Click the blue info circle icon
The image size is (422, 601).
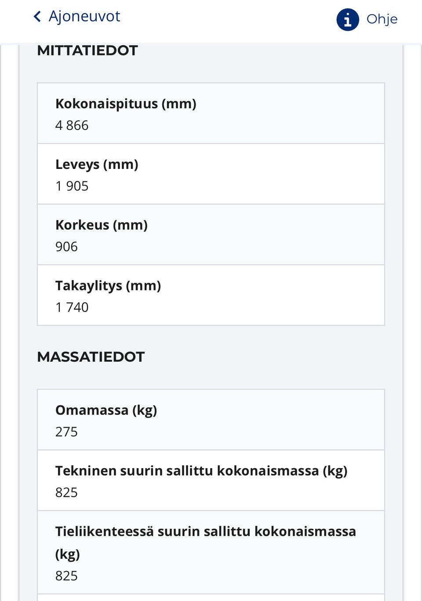pyautogui.click(x=348, y=20)
